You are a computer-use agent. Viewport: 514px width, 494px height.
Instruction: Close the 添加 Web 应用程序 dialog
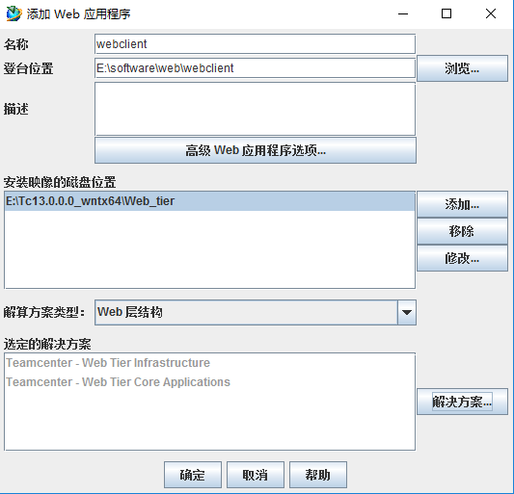[491, 13]
